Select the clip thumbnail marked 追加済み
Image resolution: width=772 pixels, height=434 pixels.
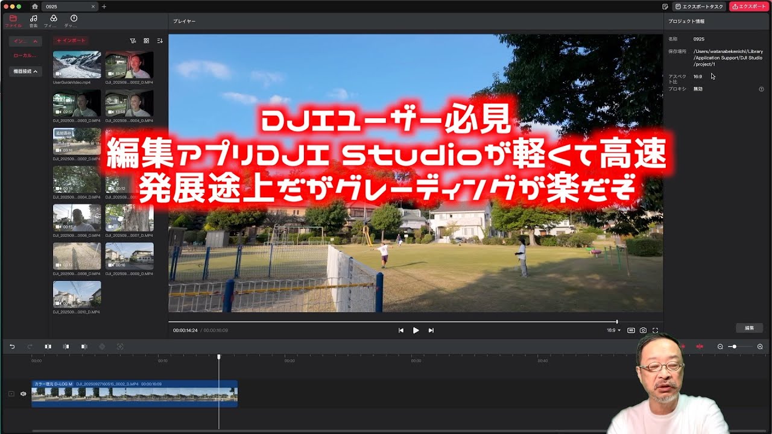coord(77,142)
